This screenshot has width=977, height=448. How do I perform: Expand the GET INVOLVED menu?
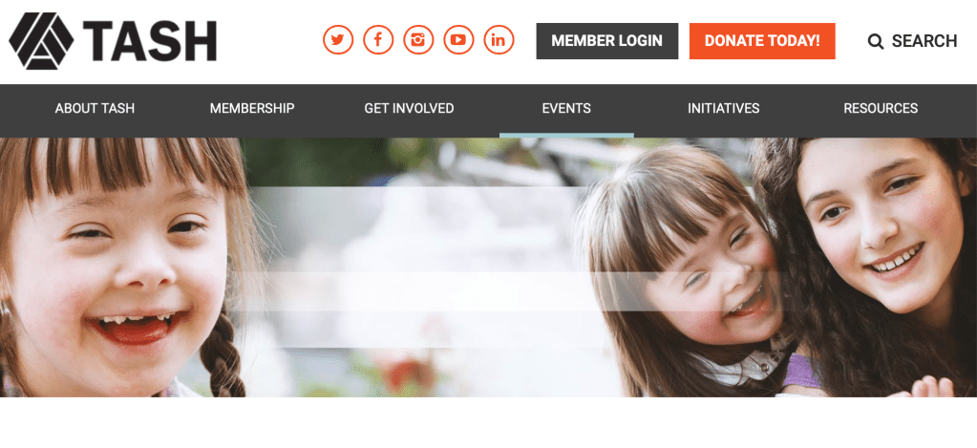[409, 108]
